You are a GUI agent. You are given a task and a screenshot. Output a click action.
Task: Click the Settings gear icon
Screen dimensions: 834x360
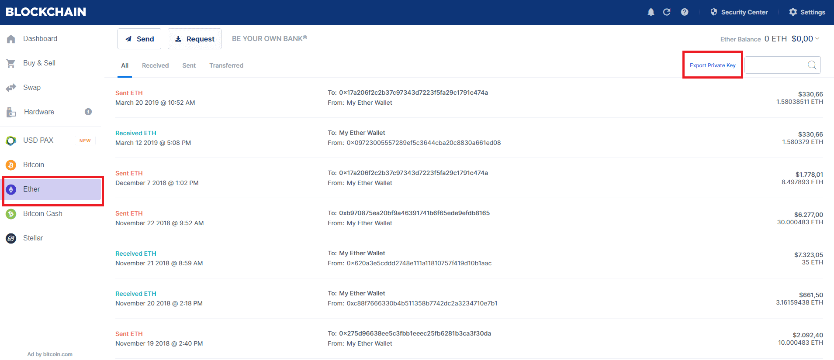tap(793, 12)
